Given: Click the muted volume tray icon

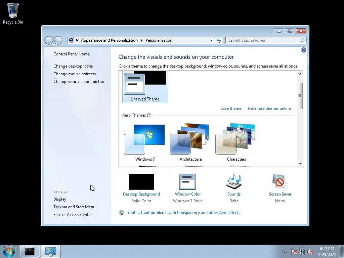Looking at the screenshot, I should (x=310, y=252).
